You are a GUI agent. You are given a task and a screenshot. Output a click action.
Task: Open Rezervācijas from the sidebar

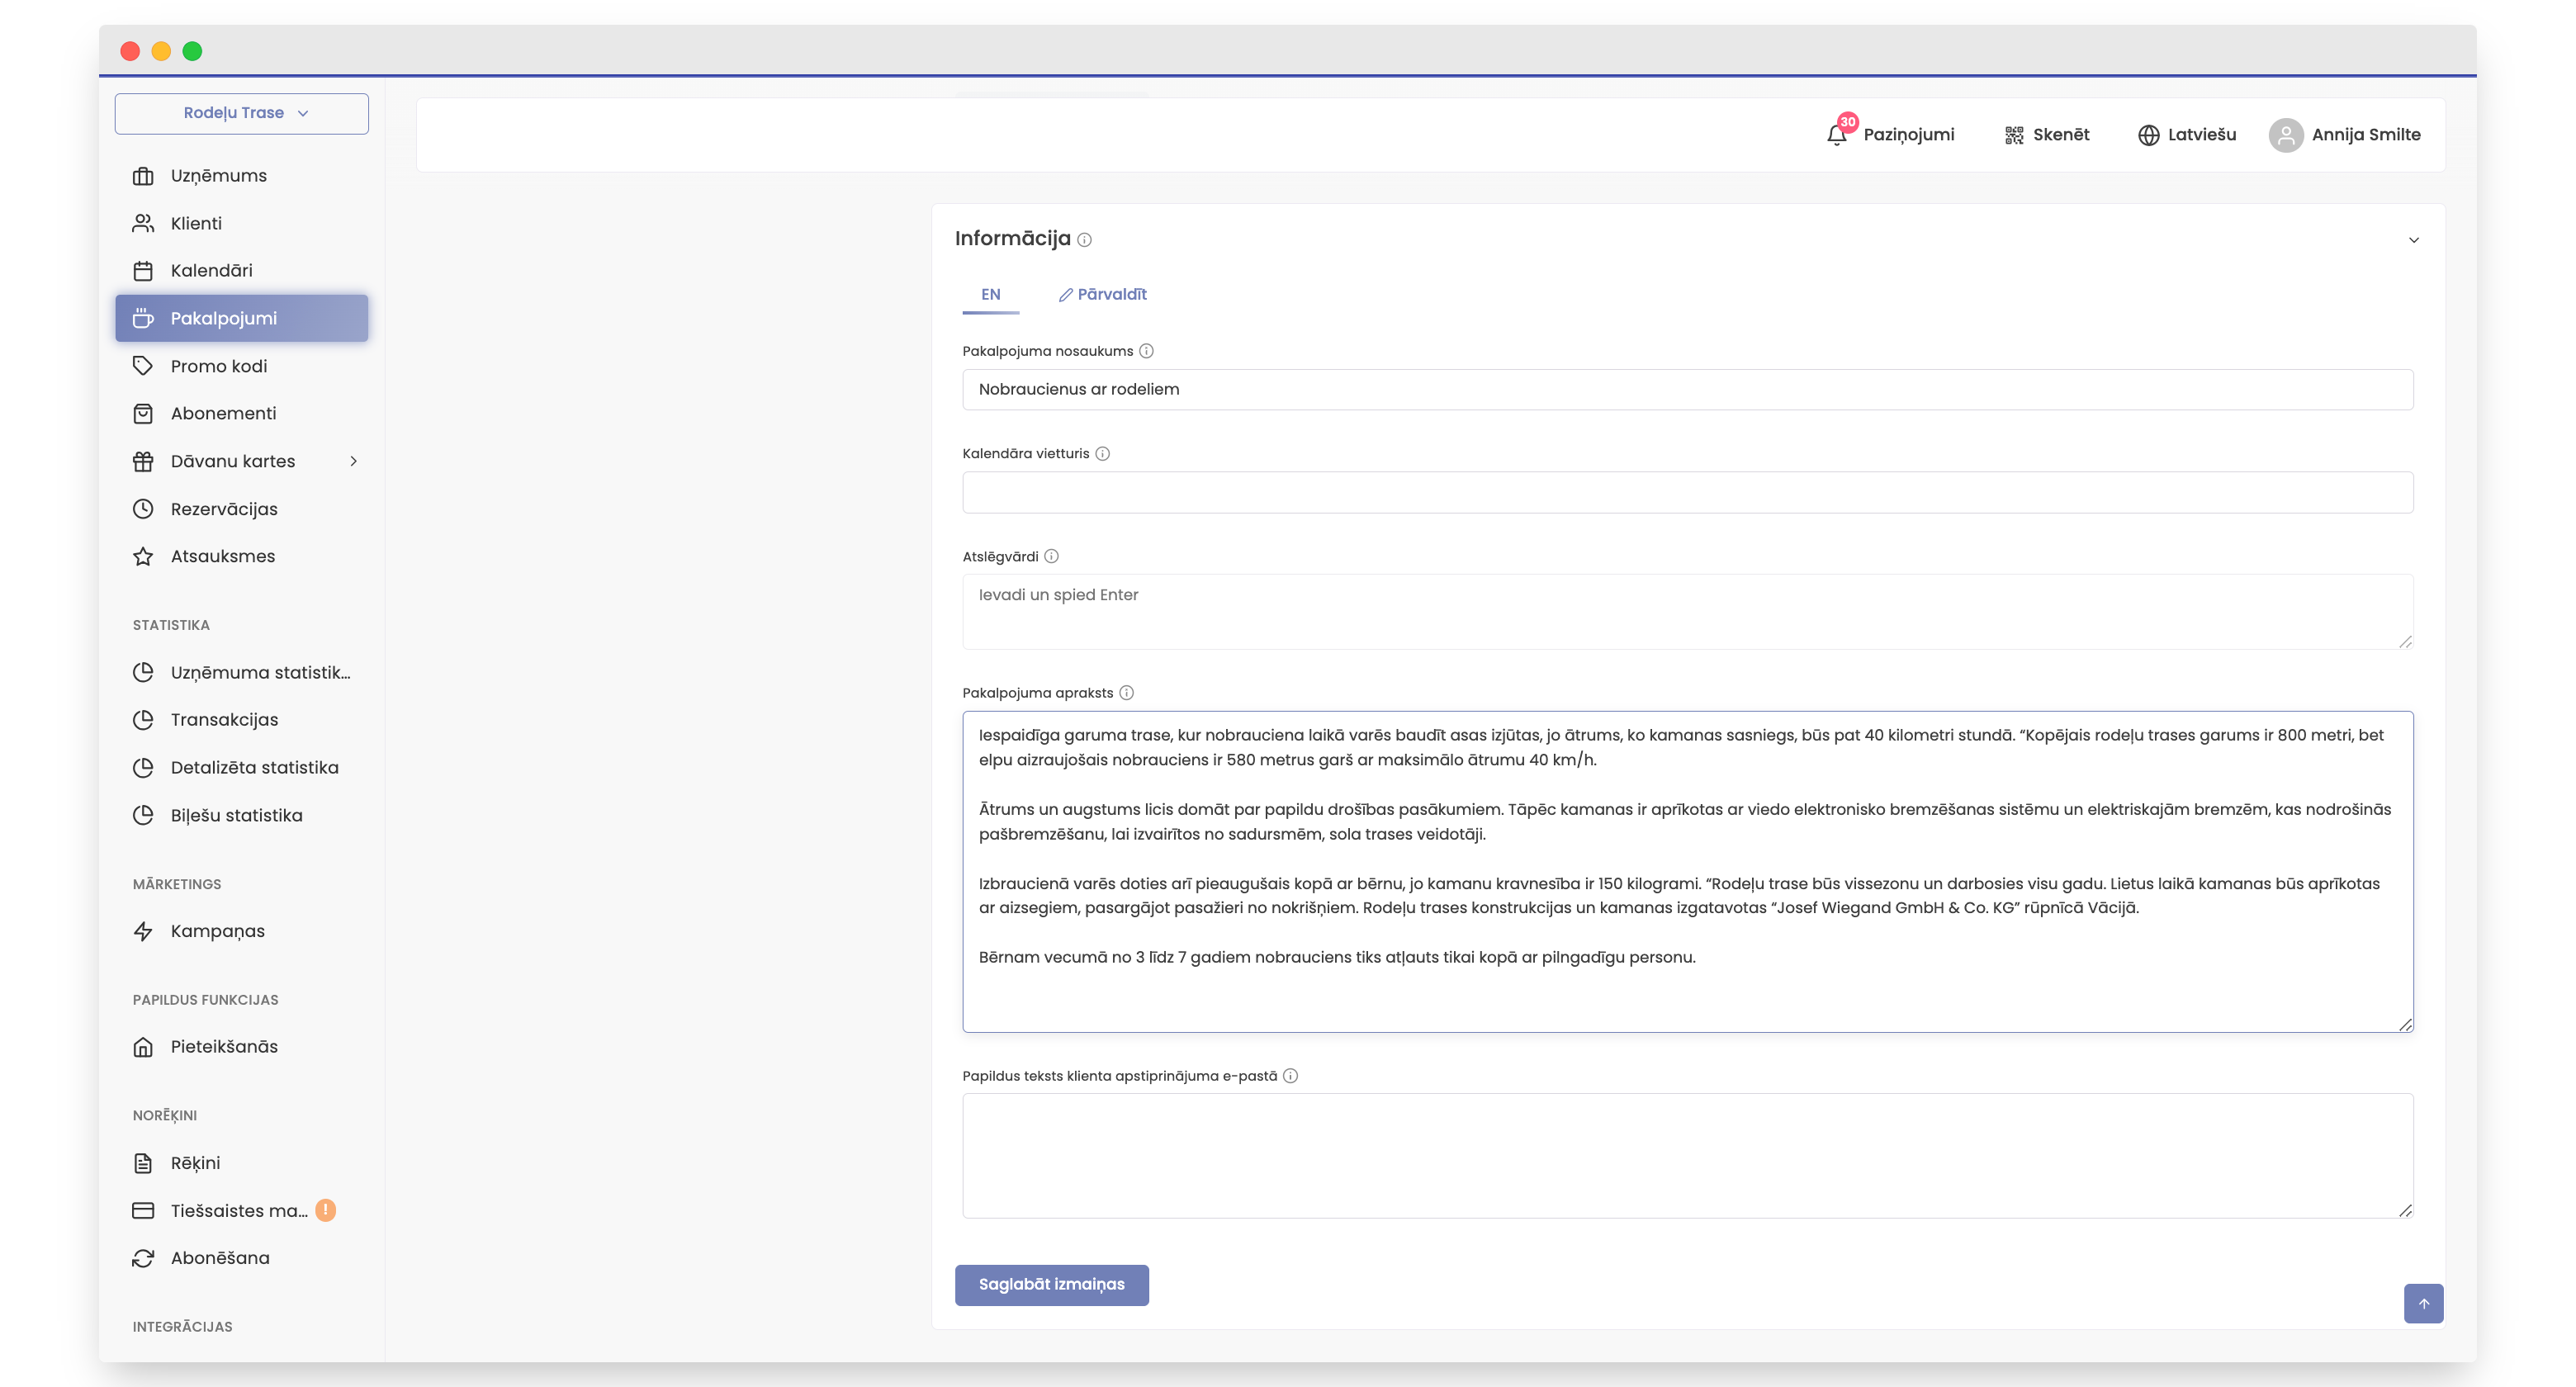224,509
